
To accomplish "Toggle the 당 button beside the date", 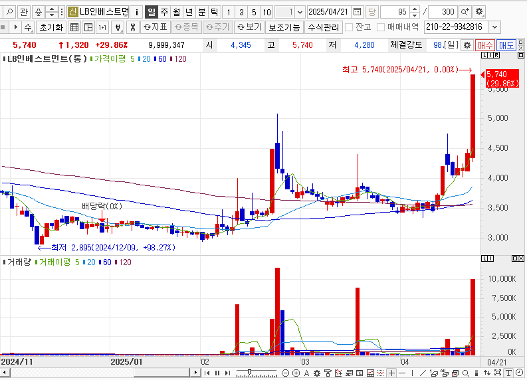I will pos(371,12).
